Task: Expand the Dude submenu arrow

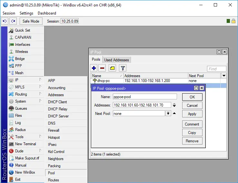Action: tap(40, 150)
